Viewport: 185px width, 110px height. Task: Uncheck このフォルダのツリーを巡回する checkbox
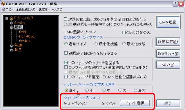pyautogui.click(x=66, y=63)
